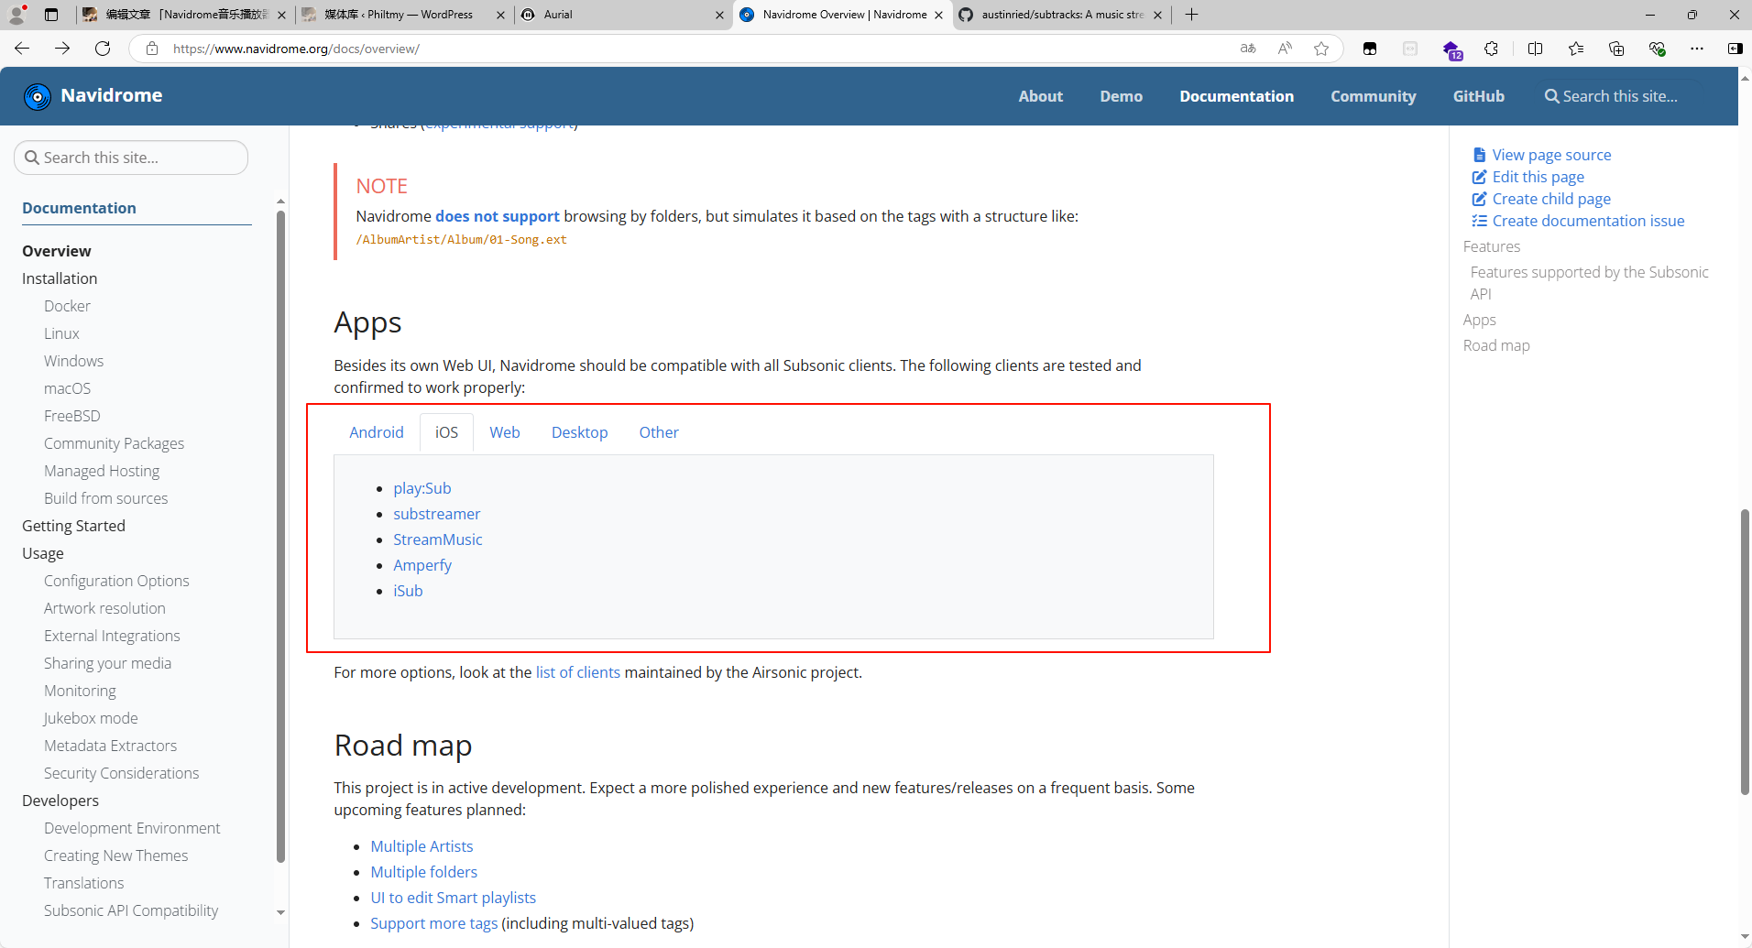The width and height of the screenshot is (1752, 948).
Task: Open Subsonic API Compatibility in sidebar
Action: click(131, 910)
